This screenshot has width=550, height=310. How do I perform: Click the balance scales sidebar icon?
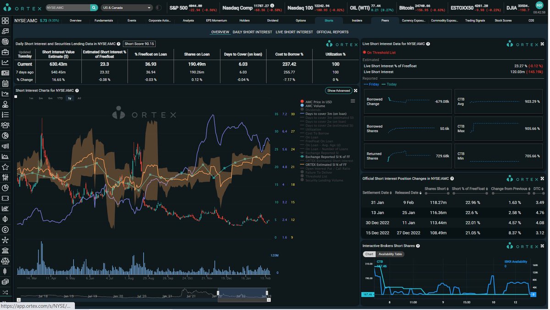5,261
